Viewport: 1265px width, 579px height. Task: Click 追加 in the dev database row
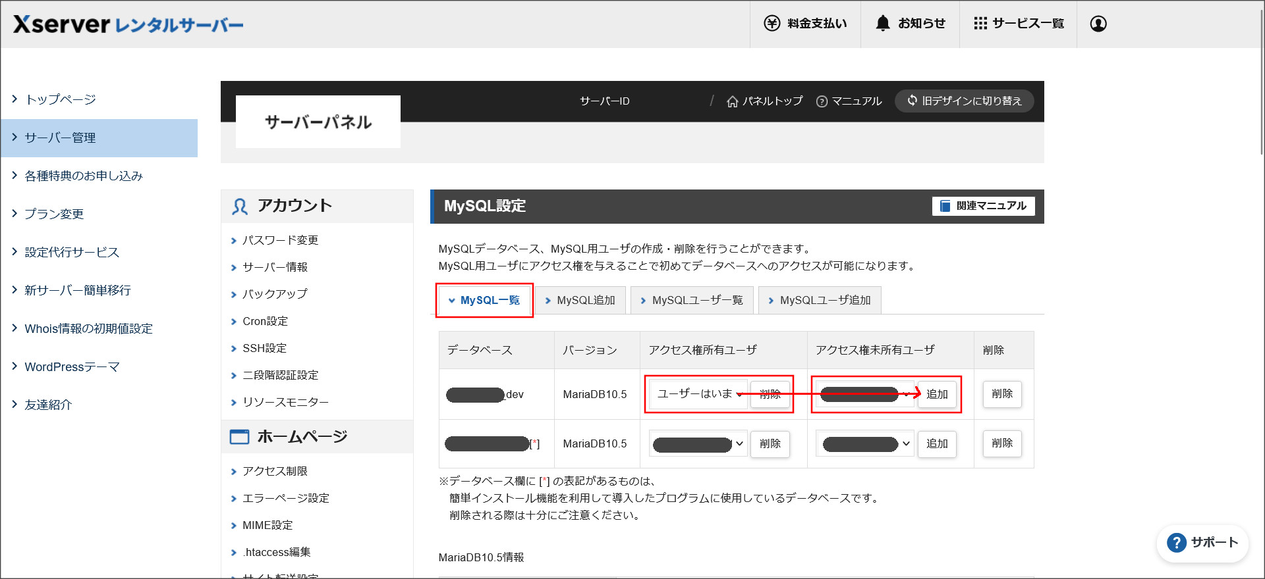click(937, 394)
